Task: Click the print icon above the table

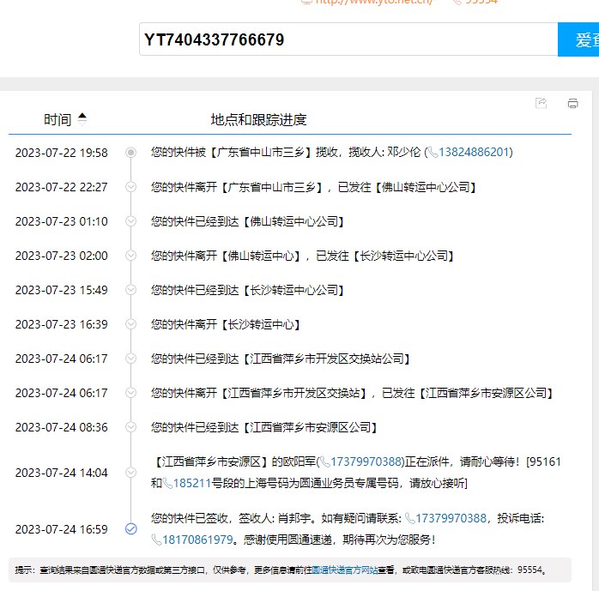Action: [572, 103]
